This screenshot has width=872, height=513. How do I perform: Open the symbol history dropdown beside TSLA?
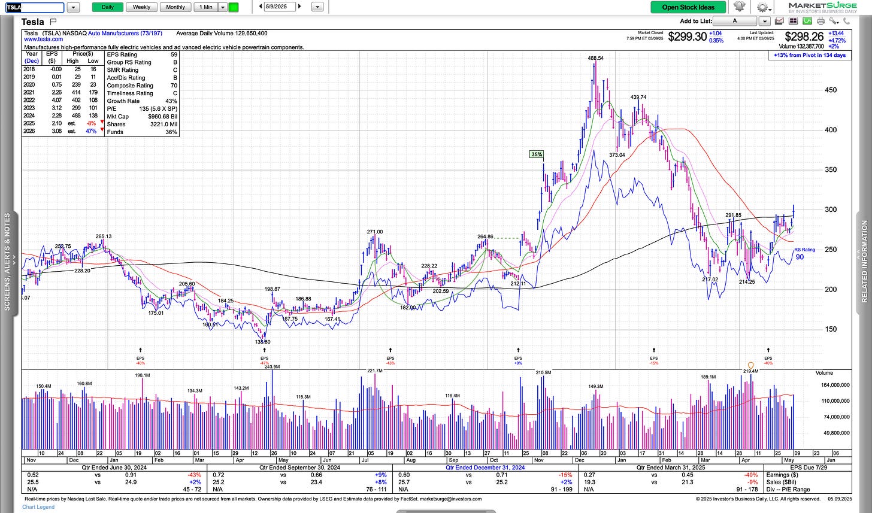pos(73,7)
